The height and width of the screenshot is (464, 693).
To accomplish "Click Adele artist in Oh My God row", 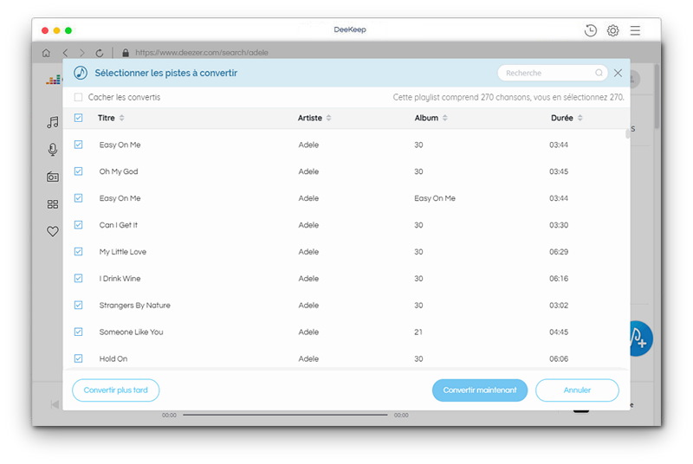I will click(308, 171).
